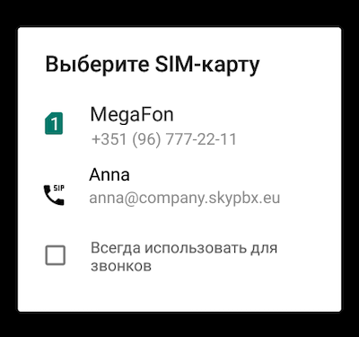Image resolution: width=359 pixels, height=337 pixels.
Task: Dismiss dialog via dark area below it
Action: 179,324
